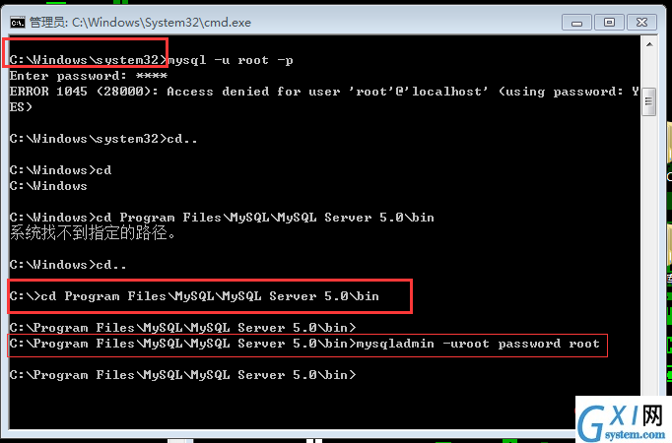Image resolution: width=672 pixels, height=443 pixels.
Task: Click the vertical scrollbar thumb
Action: coord(648,101)
